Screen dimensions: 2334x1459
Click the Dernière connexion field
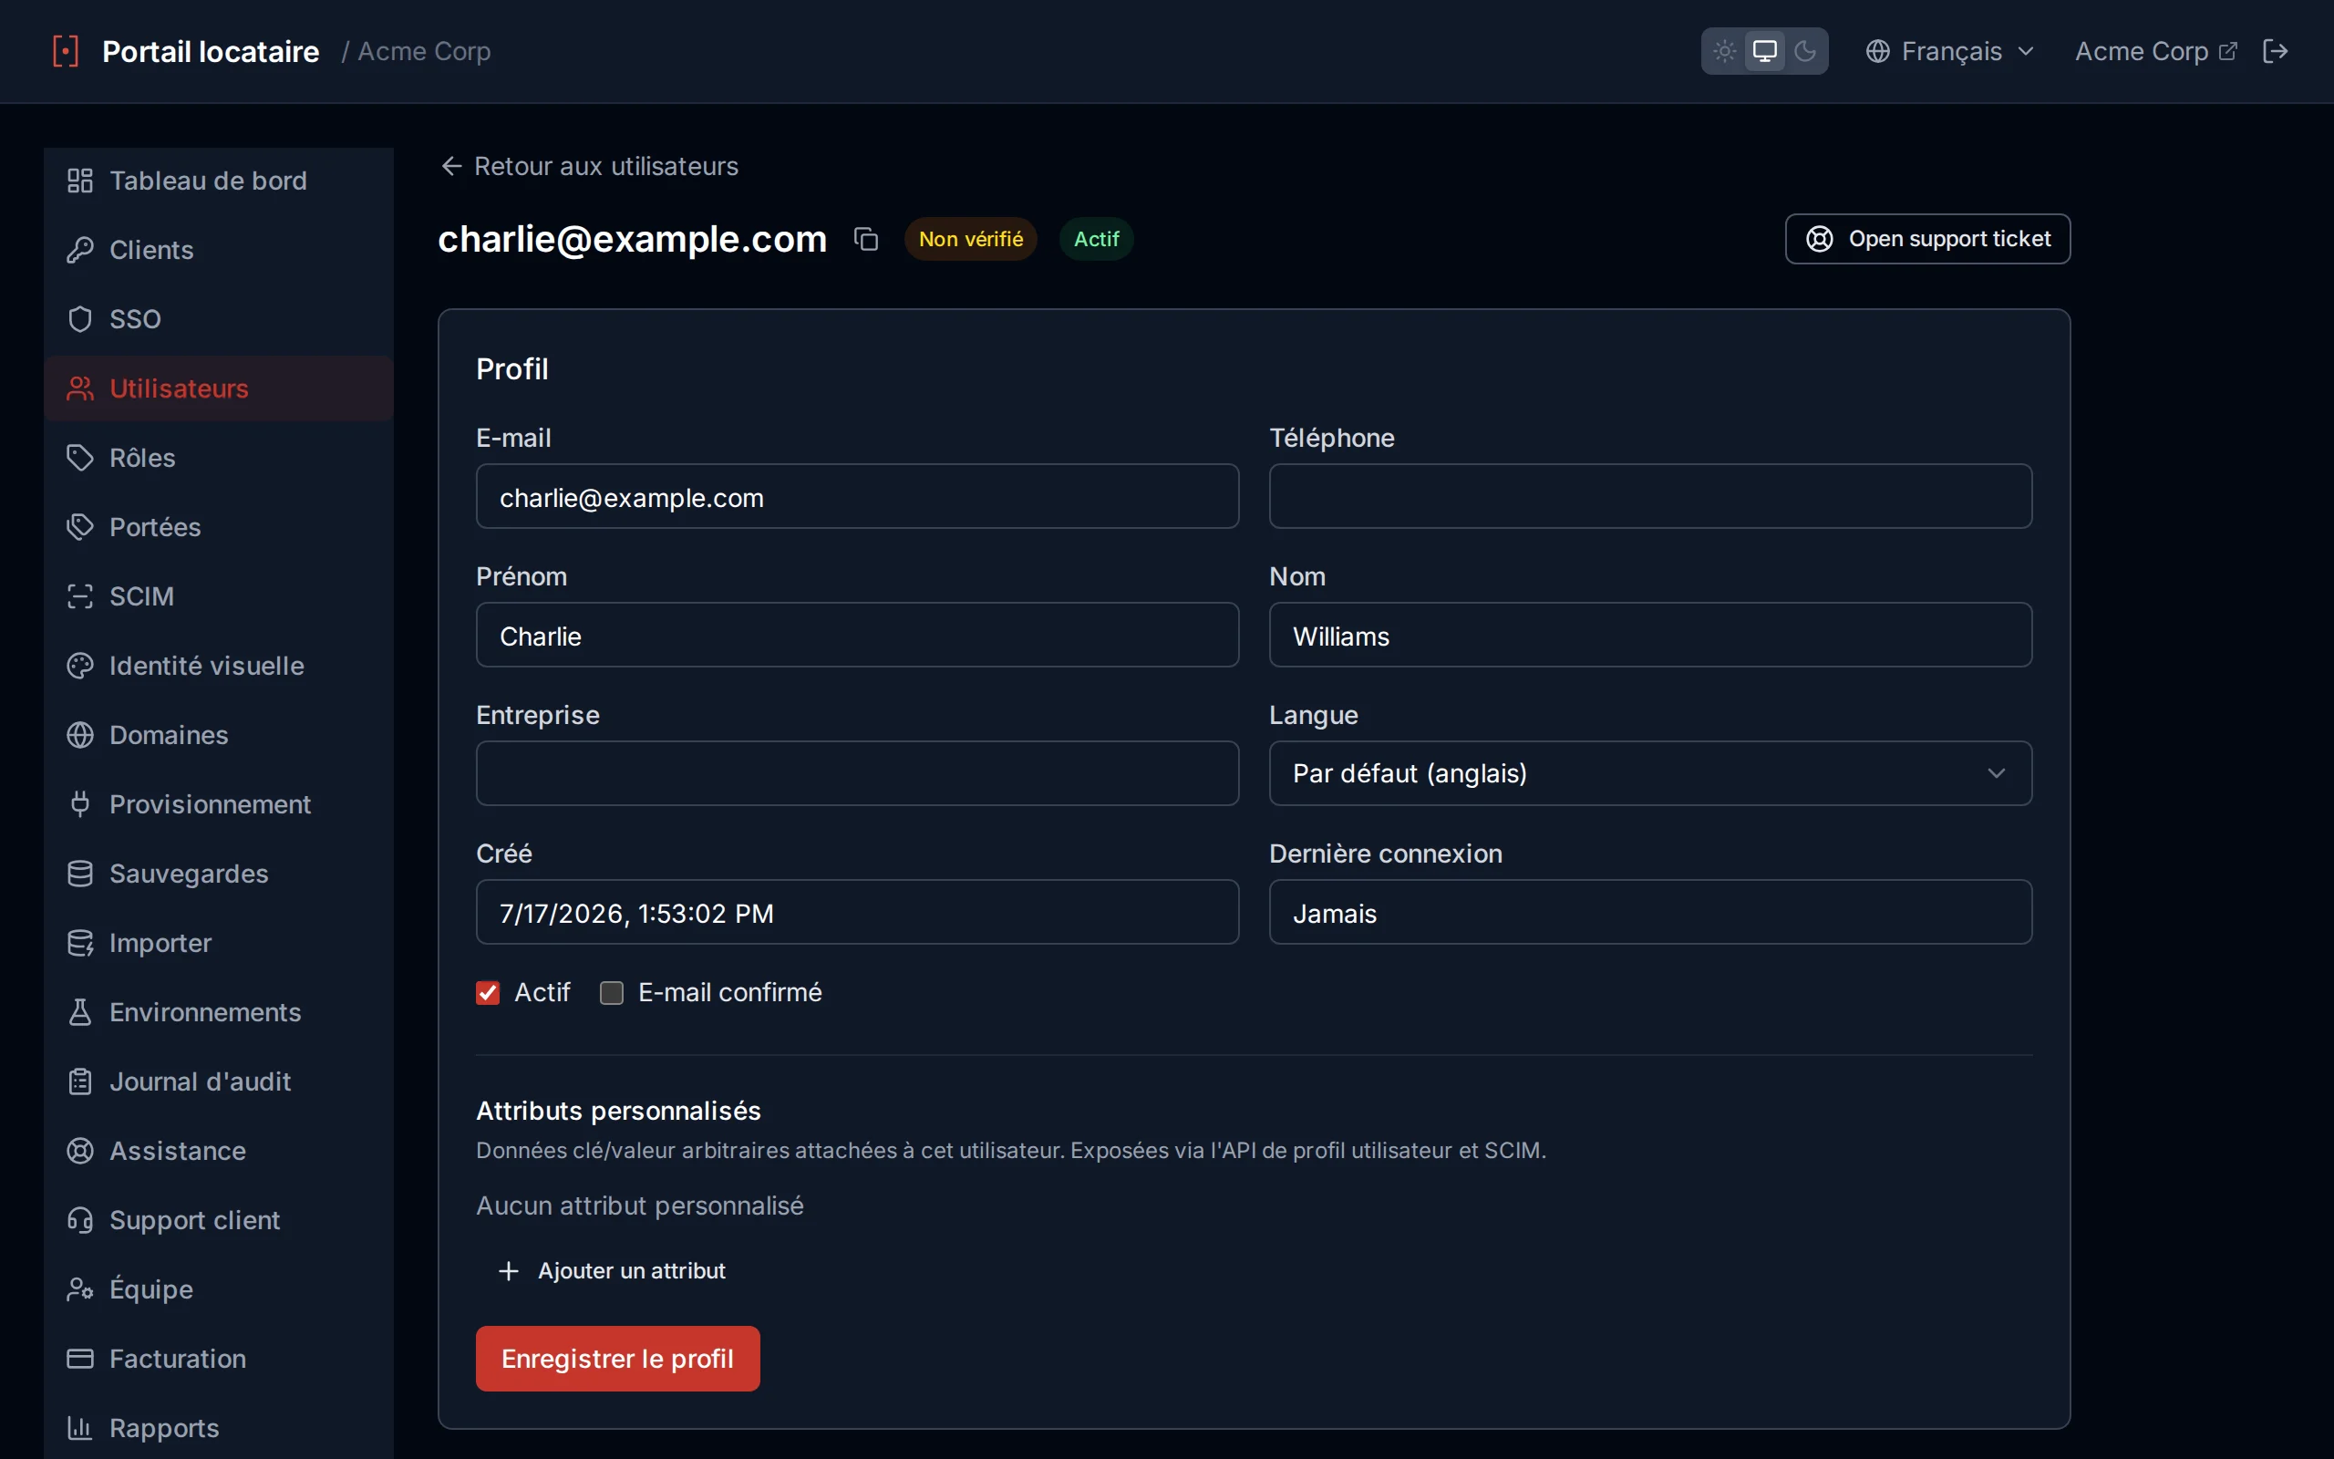(x=1650, y=912)
